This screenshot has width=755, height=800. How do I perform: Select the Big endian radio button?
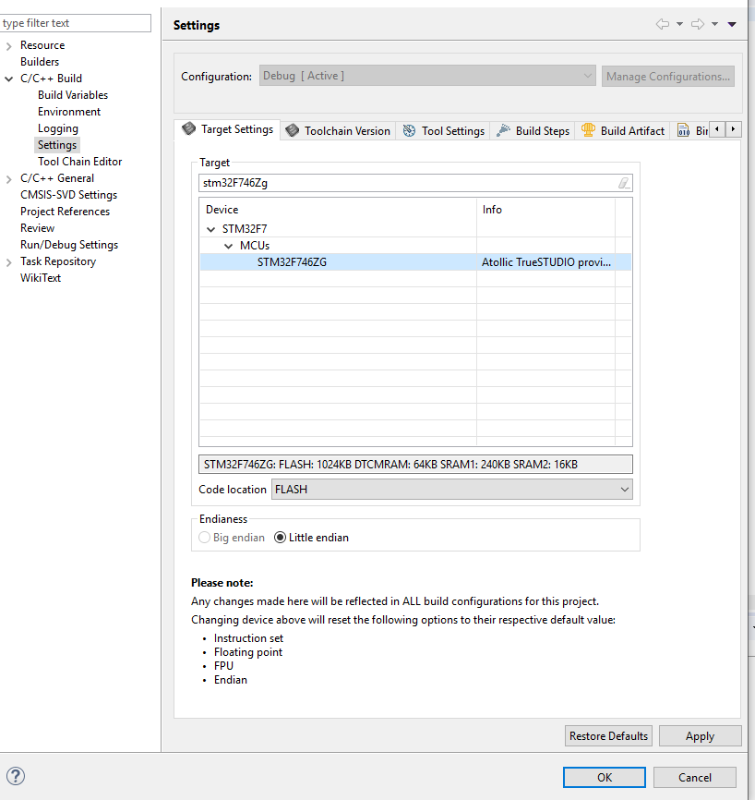pos(204,538)
